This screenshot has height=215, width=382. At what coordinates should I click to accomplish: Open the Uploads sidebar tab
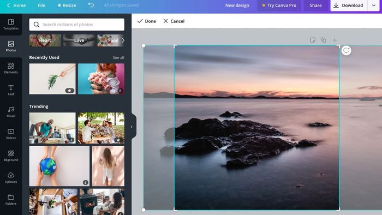(11, 178)
